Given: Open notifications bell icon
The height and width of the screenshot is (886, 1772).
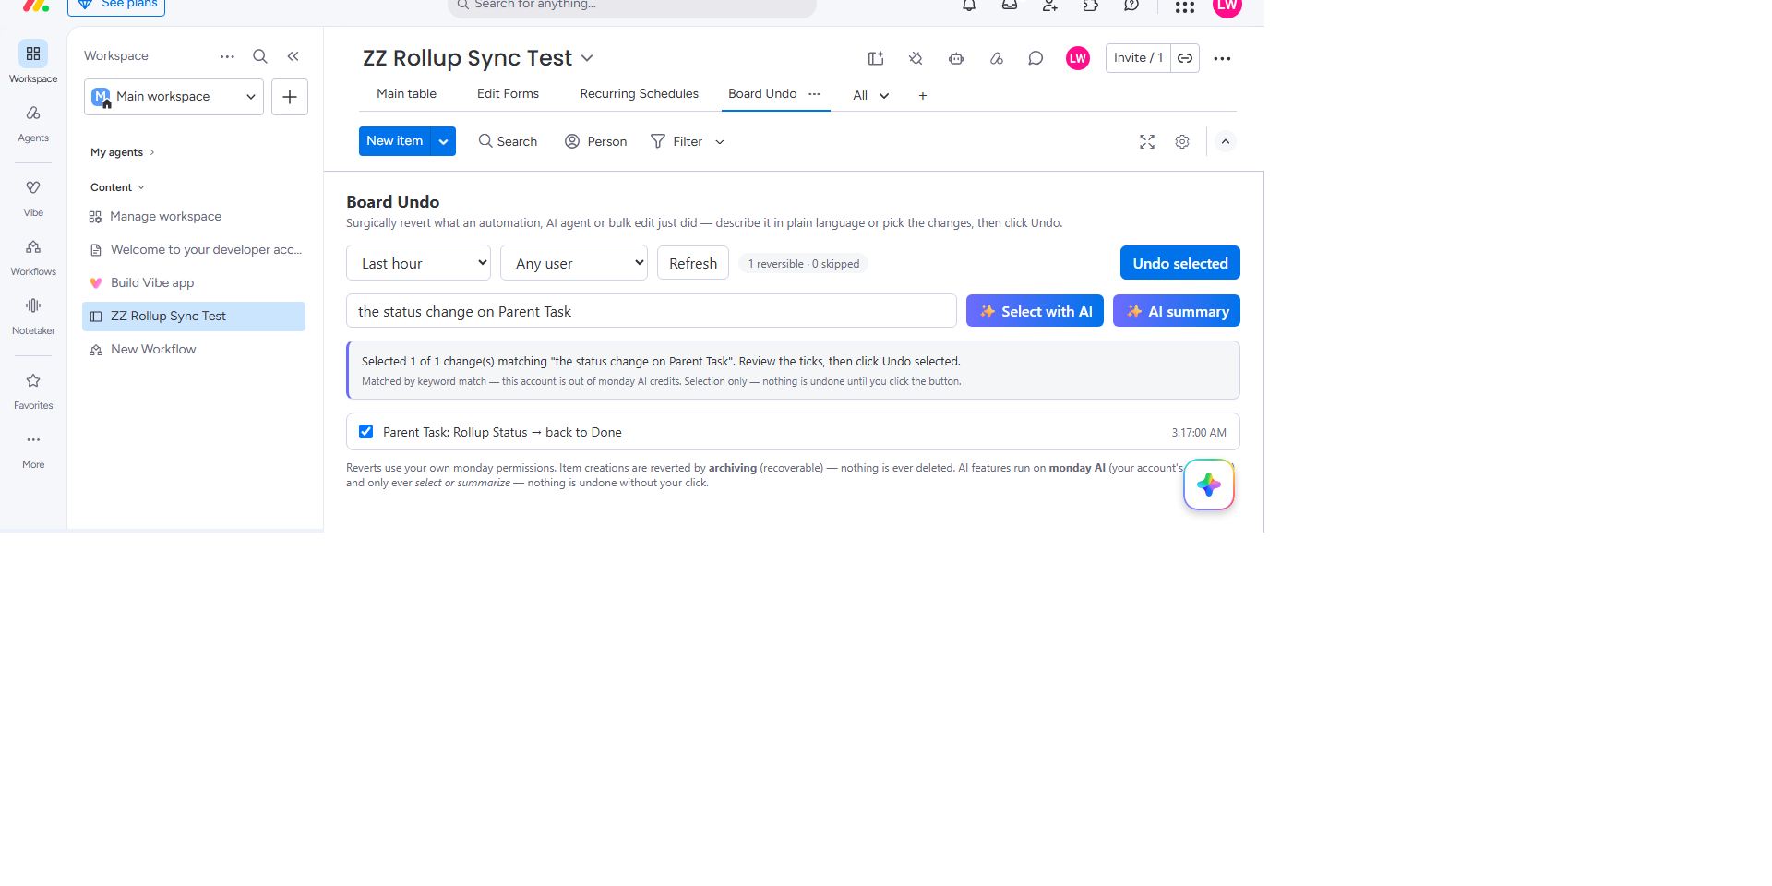Looking at the screenshot, I should 969,6.
